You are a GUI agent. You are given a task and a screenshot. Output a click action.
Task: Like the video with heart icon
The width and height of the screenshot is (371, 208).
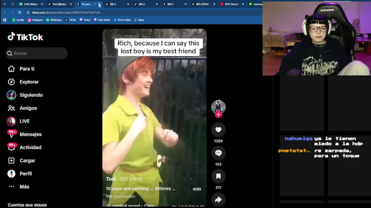pos(218,130)
